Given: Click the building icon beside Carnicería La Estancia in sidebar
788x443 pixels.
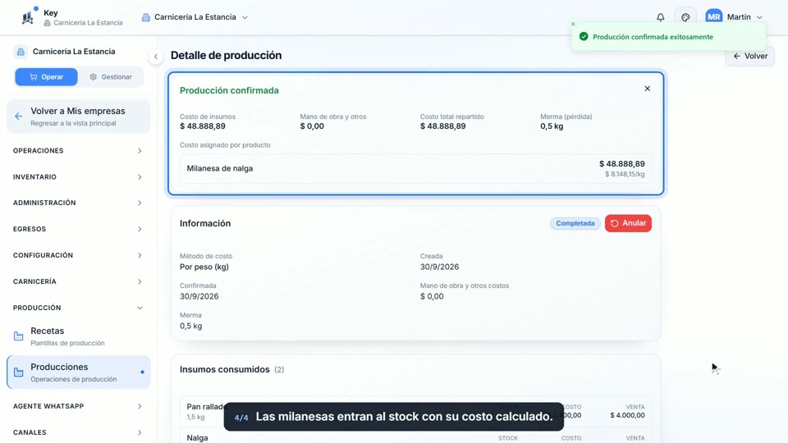Looking at the screenshot, I should click(x=21, y=52).
